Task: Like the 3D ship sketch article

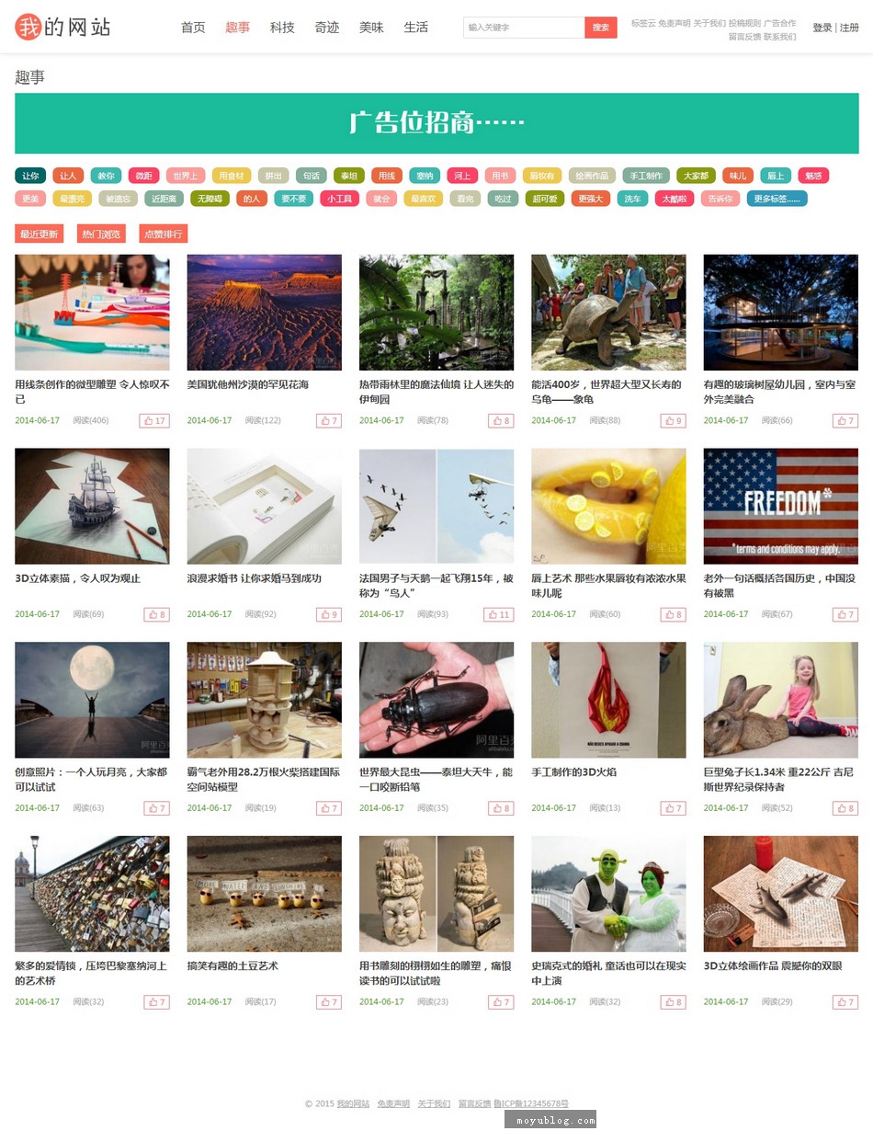Action: coord(157,614)
